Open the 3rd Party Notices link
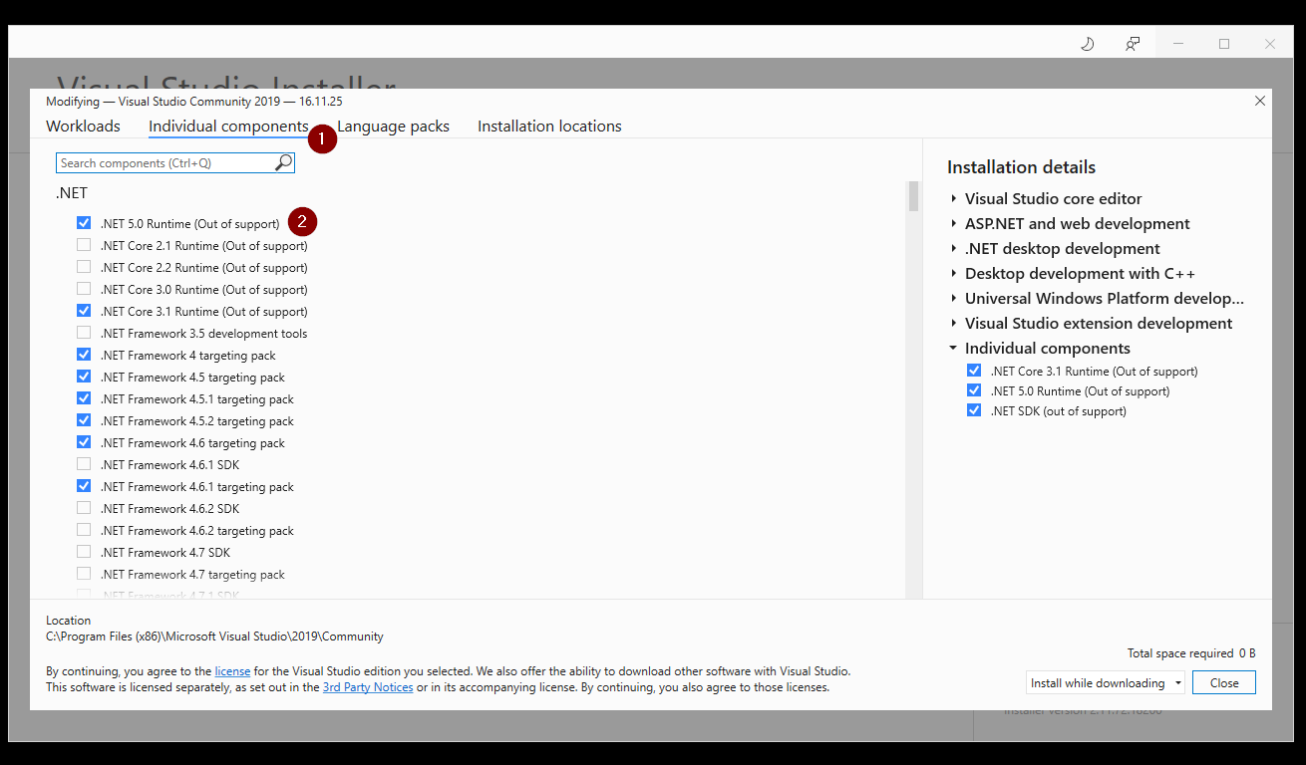 (x=368, y=687)
